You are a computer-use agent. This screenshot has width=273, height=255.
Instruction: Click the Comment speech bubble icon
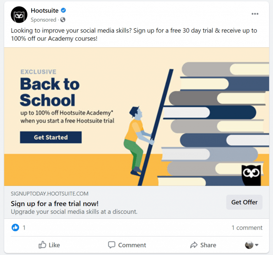pos(112,245)
